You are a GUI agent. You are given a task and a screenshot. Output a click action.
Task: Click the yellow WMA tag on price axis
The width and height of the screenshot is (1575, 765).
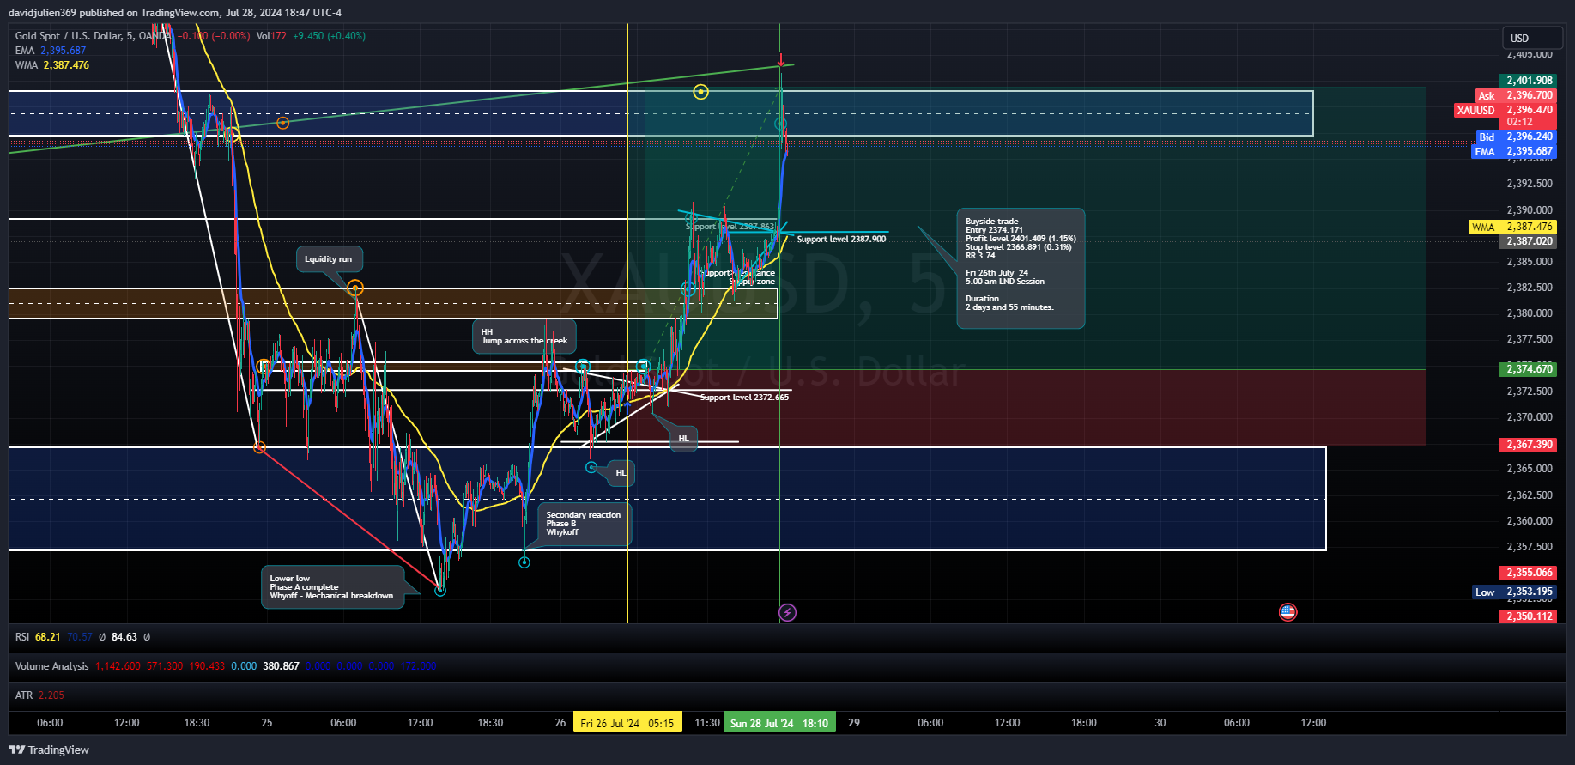point(1483,227)
